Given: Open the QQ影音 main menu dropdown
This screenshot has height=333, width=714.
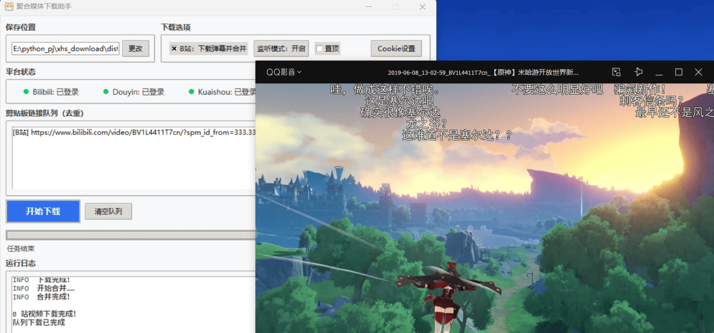Looking at the screenshot, I should (284, 72).
